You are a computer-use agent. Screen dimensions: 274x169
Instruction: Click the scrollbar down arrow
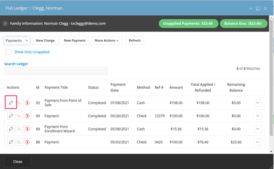coord(271,152)
